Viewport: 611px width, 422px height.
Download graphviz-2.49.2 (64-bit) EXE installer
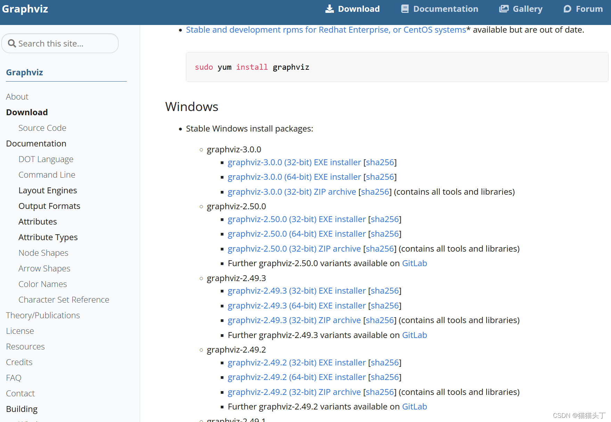[x=297, y=377]
